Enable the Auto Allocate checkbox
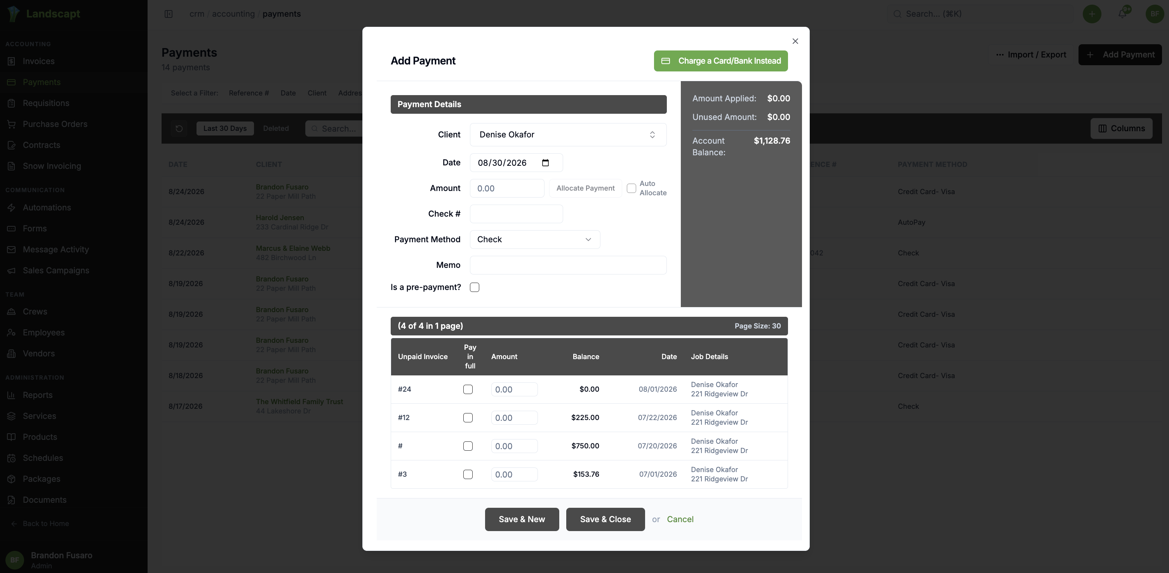The image size is (1169, 573). [x=631, y=188]
